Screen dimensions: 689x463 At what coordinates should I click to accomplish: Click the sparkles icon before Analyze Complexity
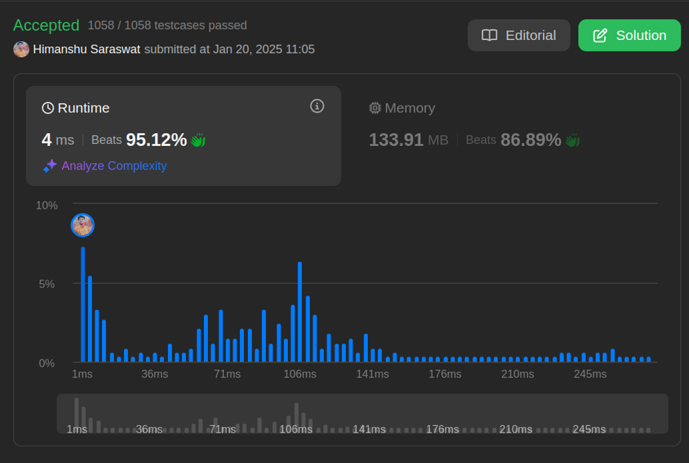tap(49, 165)
